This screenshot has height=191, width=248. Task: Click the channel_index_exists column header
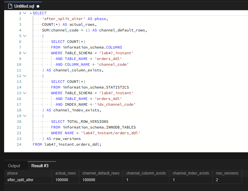tap(191, 173)
